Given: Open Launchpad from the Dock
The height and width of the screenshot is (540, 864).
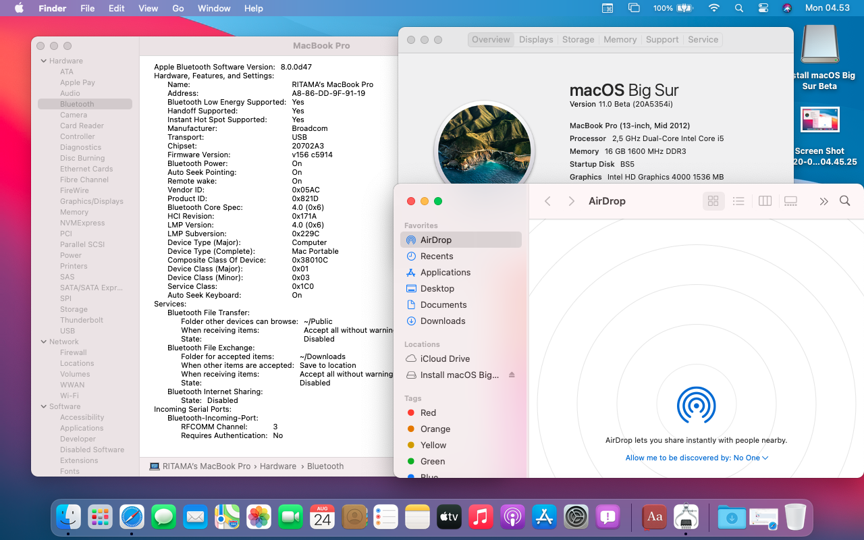Looking at the screenshot, I should click(100, 517).
